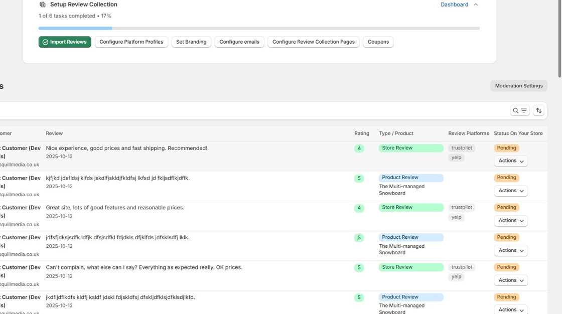Click the search and filter icon button
Screen dimensions: 562x314
520,111
